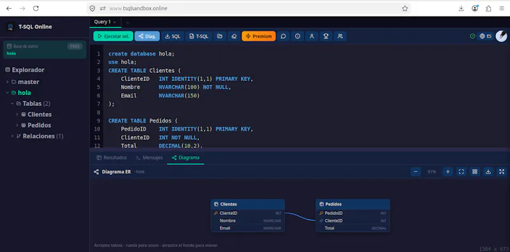Screen dimensions: 510x252
Task: Open the single user icon
Action: (x=312, y=36)
